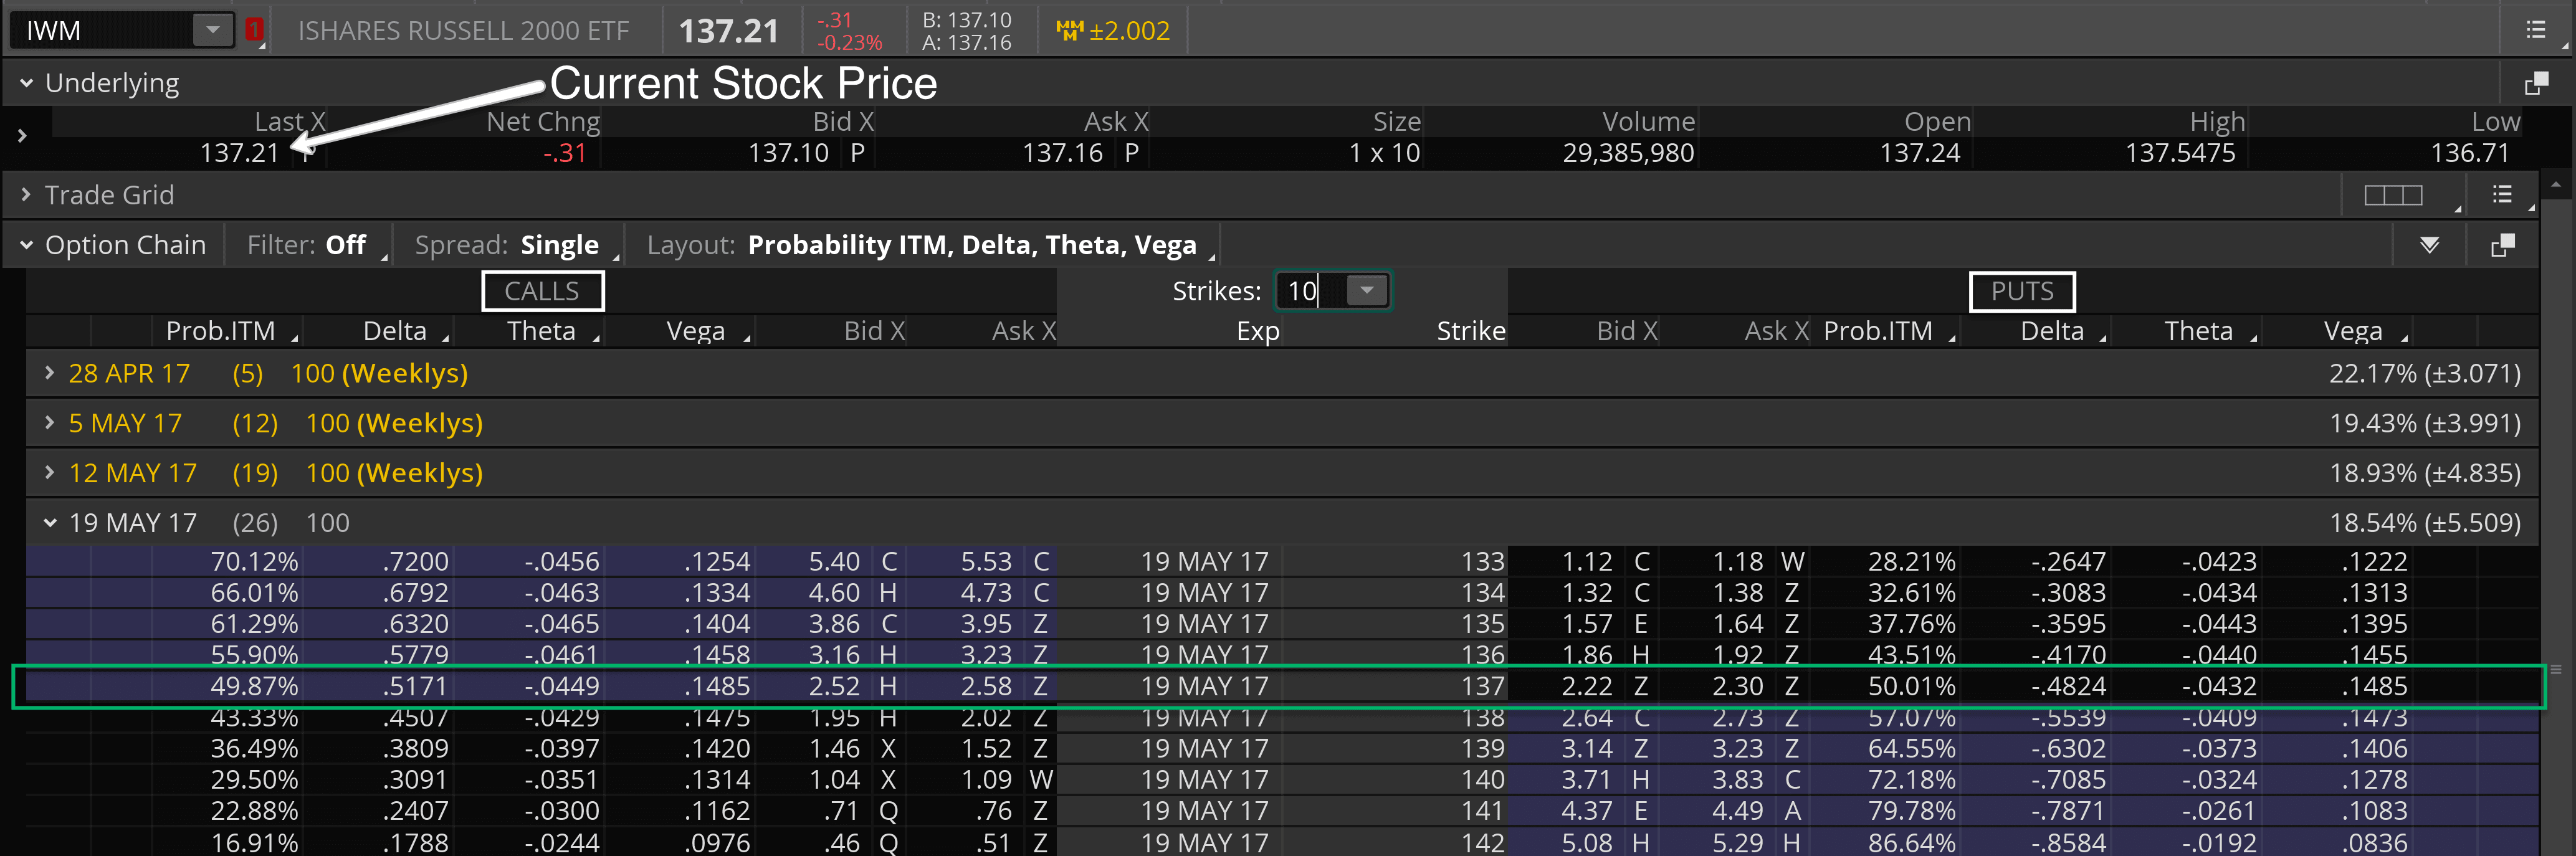This screenshot has height=856, width=2576.
Task: Expand the 5 MAY 17 Weeklys expiration
Action: 49,423
